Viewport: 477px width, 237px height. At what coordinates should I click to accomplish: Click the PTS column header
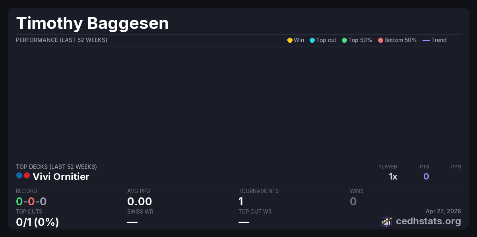point(424,167)
